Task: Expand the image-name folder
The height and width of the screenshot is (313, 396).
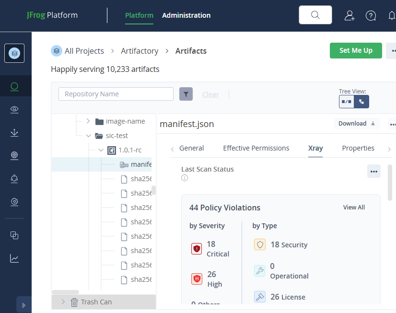Action: coord(88,121)
